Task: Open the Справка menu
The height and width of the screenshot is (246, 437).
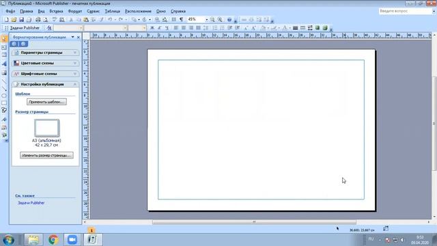Action: click(178, 11)
